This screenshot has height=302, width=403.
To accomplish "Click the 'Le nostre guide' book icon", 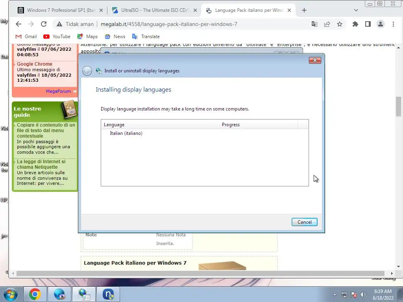I will (69, 109).
